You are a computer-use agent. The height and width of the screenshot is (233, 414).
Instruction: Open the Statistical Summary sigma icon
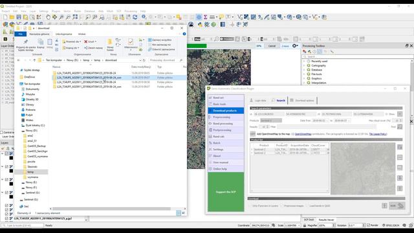(206, 17)
